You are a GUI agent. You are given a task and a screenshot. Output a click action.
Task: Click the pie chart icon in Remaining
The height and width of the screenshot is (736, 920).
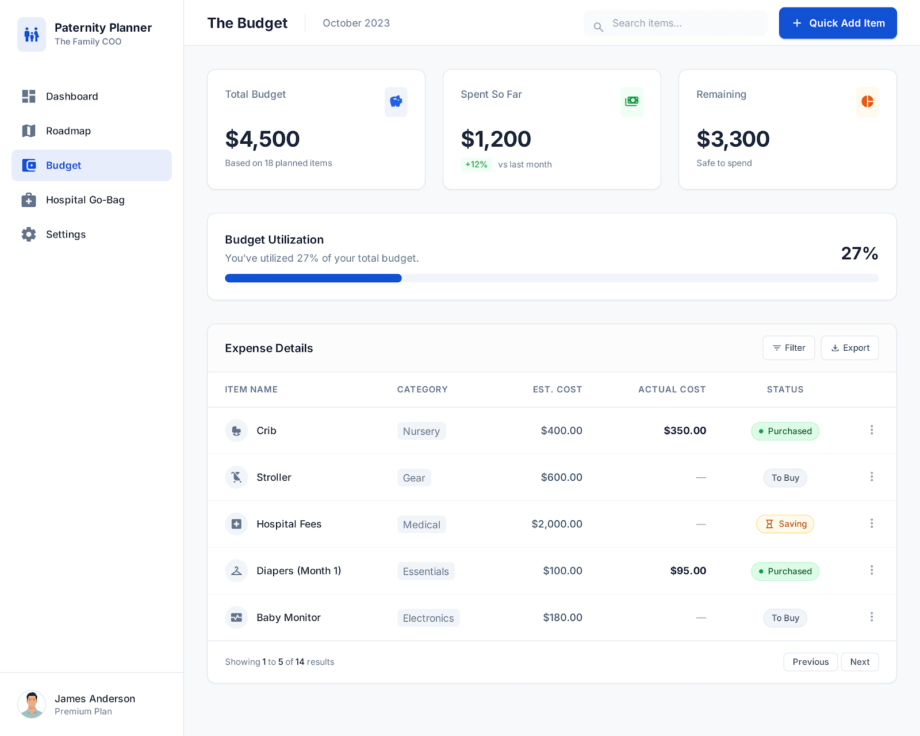pyautogui.click(x=867, y=102)
